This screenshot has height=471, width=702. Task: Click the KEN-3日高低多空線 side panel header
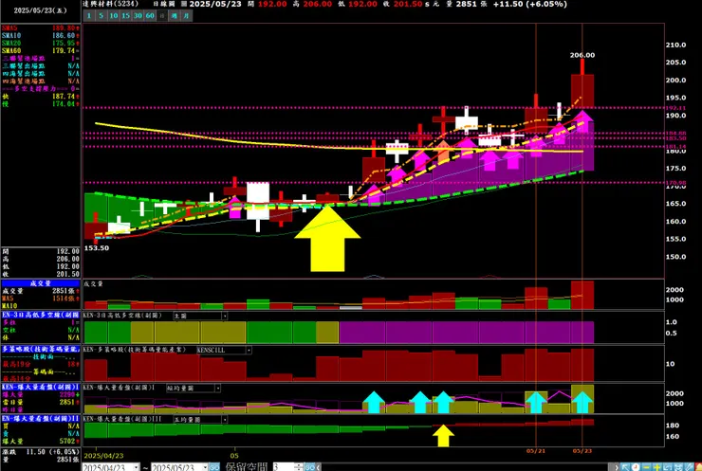point(40,315)
